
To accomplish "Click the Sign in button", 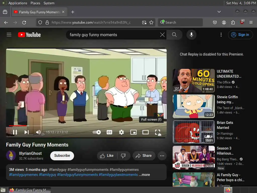I will click(x=240, y=35).
